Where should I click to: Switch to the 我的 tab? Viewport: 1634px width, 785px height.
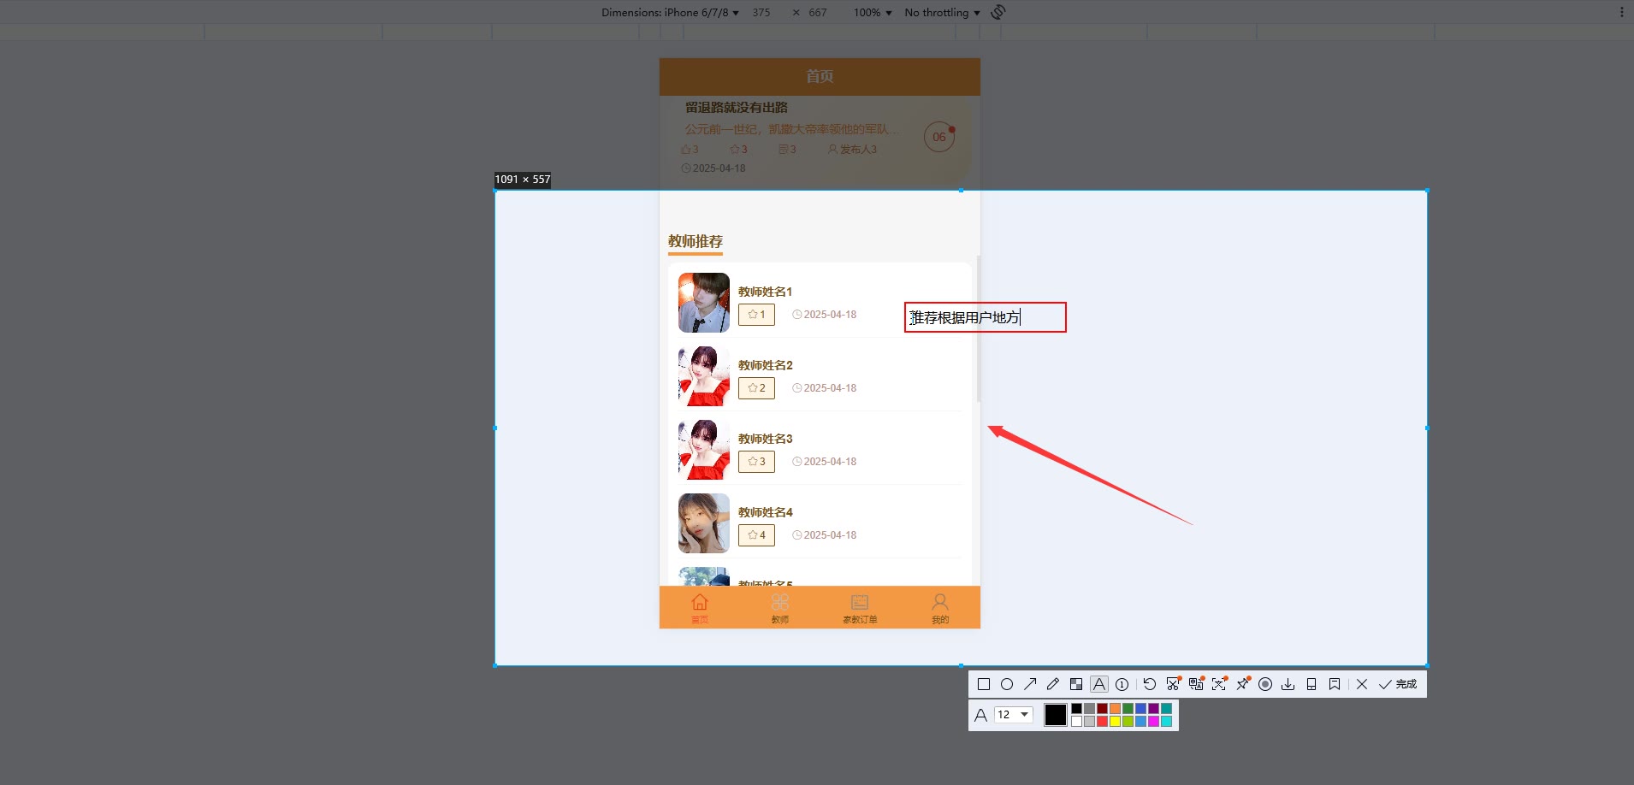pos(940,608)
